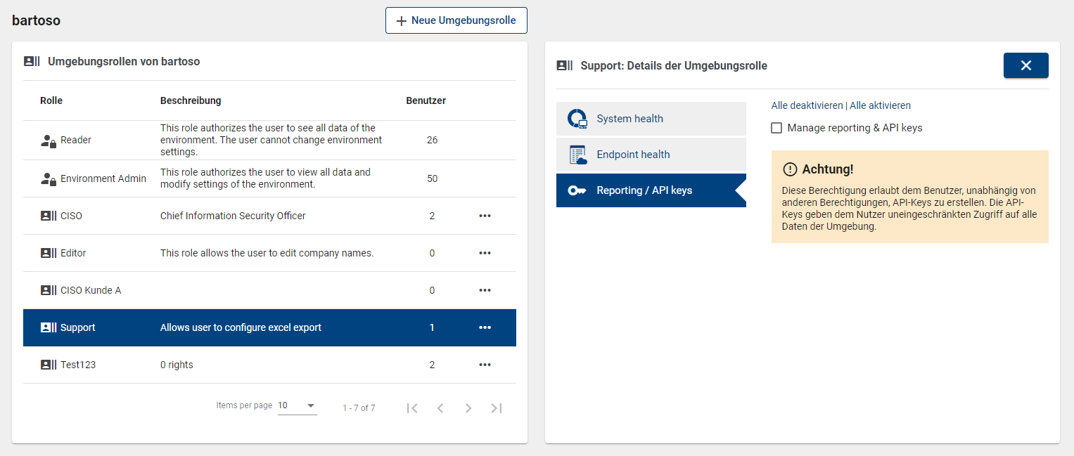Open the more options menu for CISO

point(485,216)
